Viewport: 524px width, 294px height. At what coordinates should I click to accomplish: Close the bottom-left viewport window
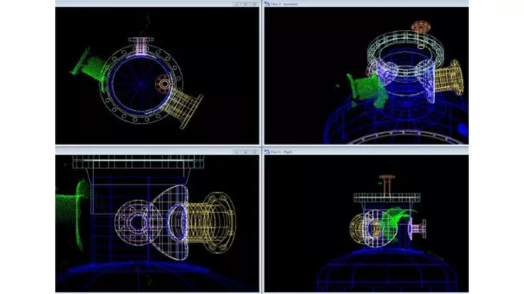[x=252, y=152]
